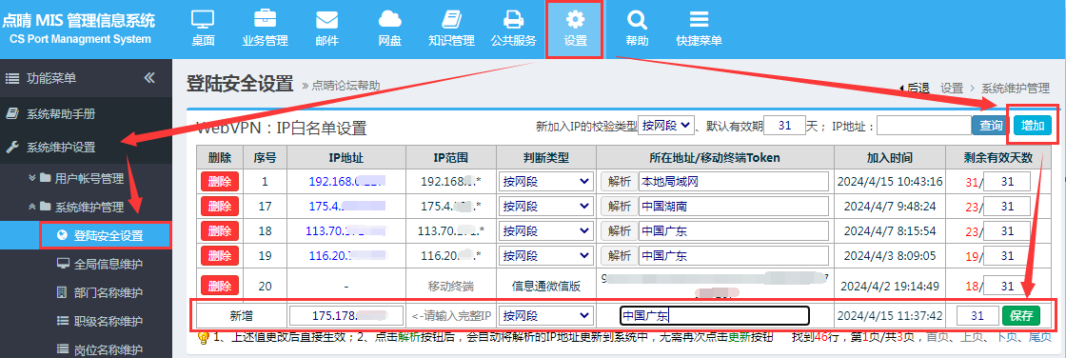Open the 邮件 envelope icon
Image resolution: width=1066 pixels, height=358 pixels.
tap(327, 19)
